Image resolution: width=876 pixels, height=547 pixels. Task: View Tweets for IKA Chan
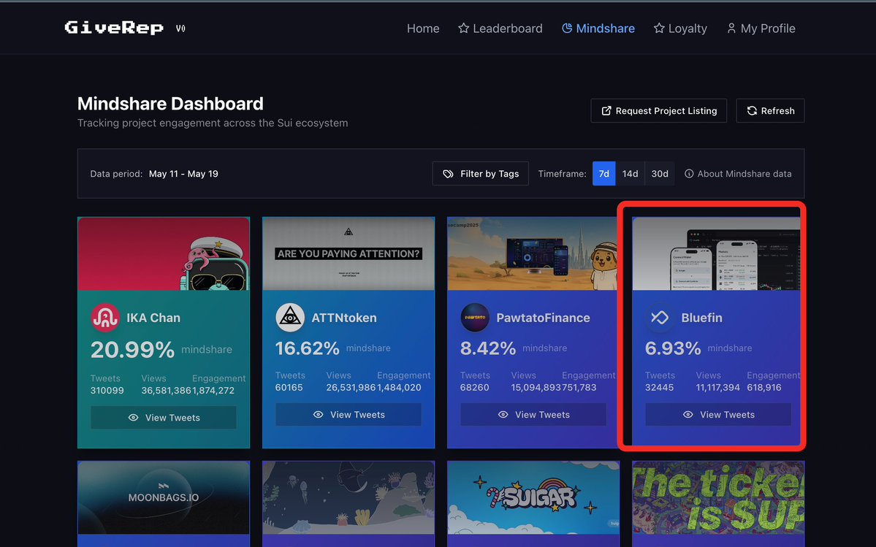pyautogui.click(x=164, y=418)
